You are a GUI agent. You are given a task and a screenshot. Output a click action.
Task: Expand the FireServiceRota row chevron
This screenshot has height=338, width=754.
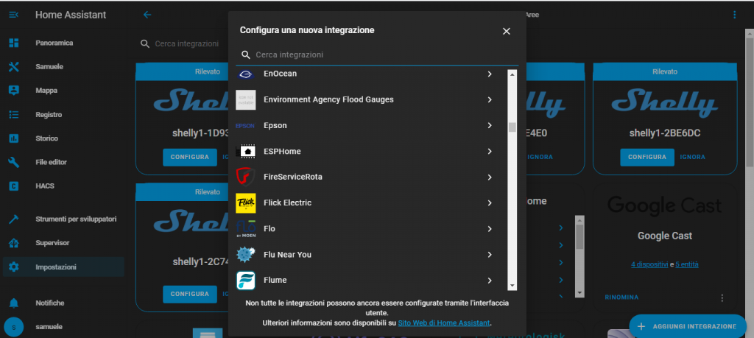490,177
